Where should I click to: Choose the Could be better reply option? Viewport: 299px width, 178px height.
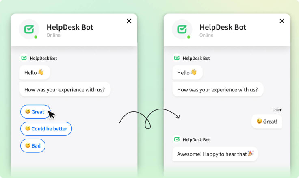pos(46,128)
